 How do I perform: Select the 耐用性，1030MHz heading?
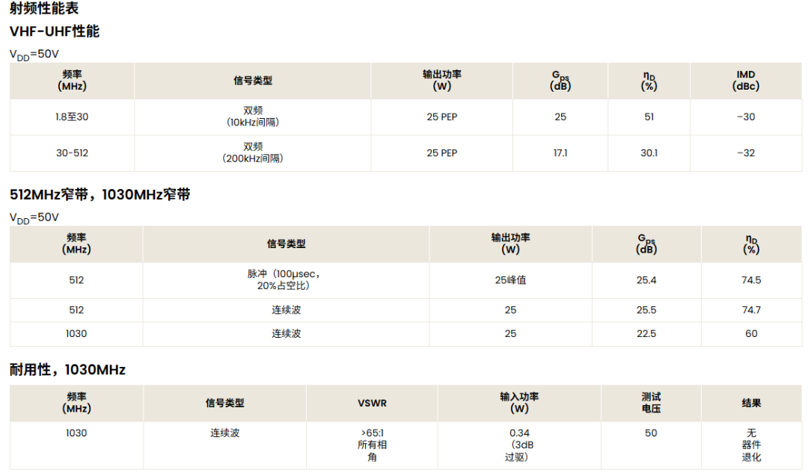[x=67, y=369]
